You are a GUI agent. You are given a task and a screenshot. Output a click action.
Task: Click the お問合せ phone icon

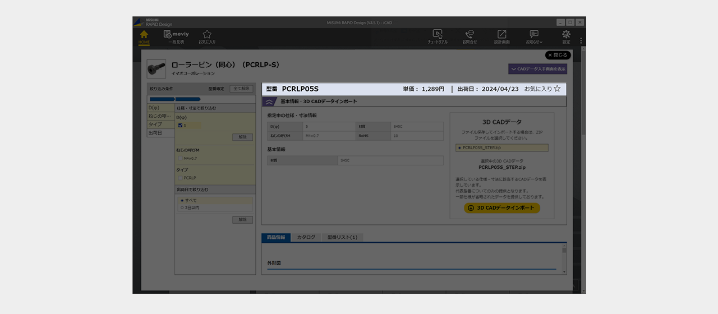click(x=470, y=36)
